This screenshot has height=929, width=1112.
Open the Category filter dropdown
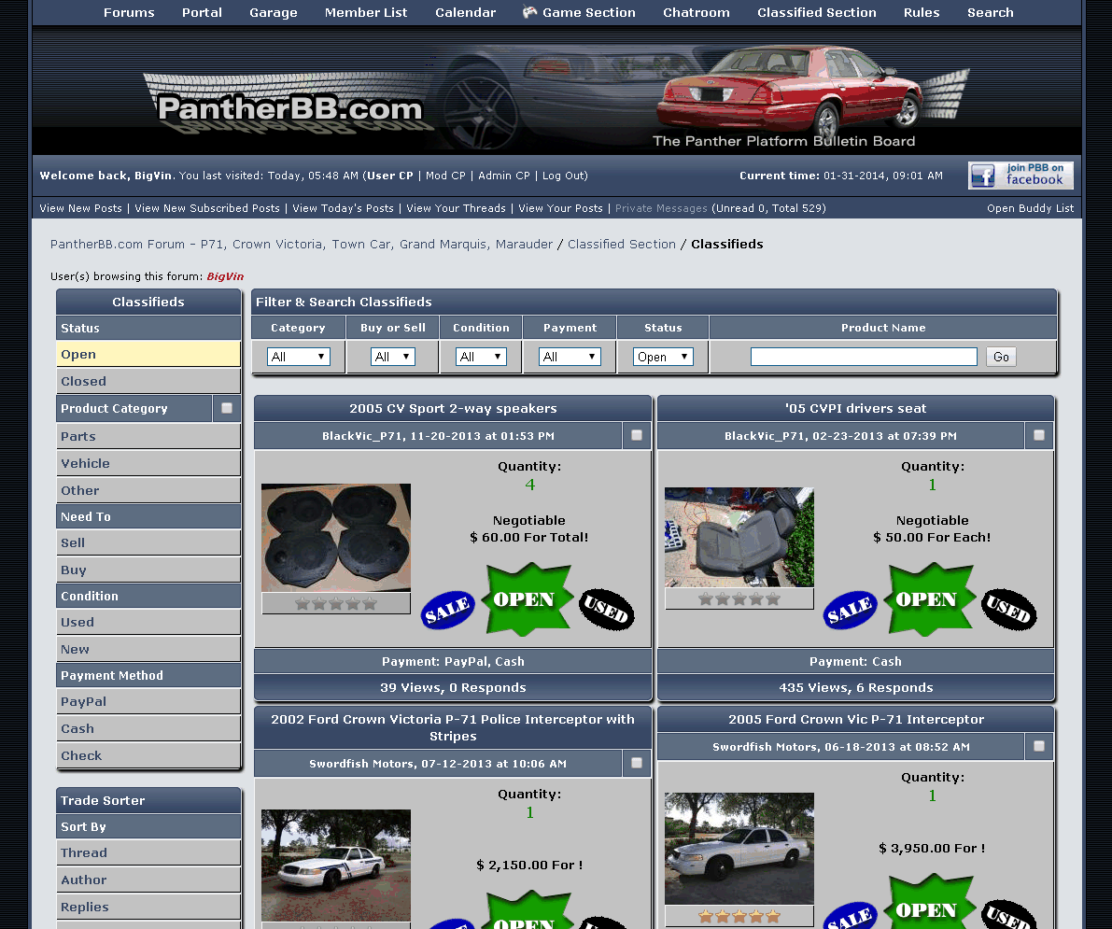coord(298,357)
